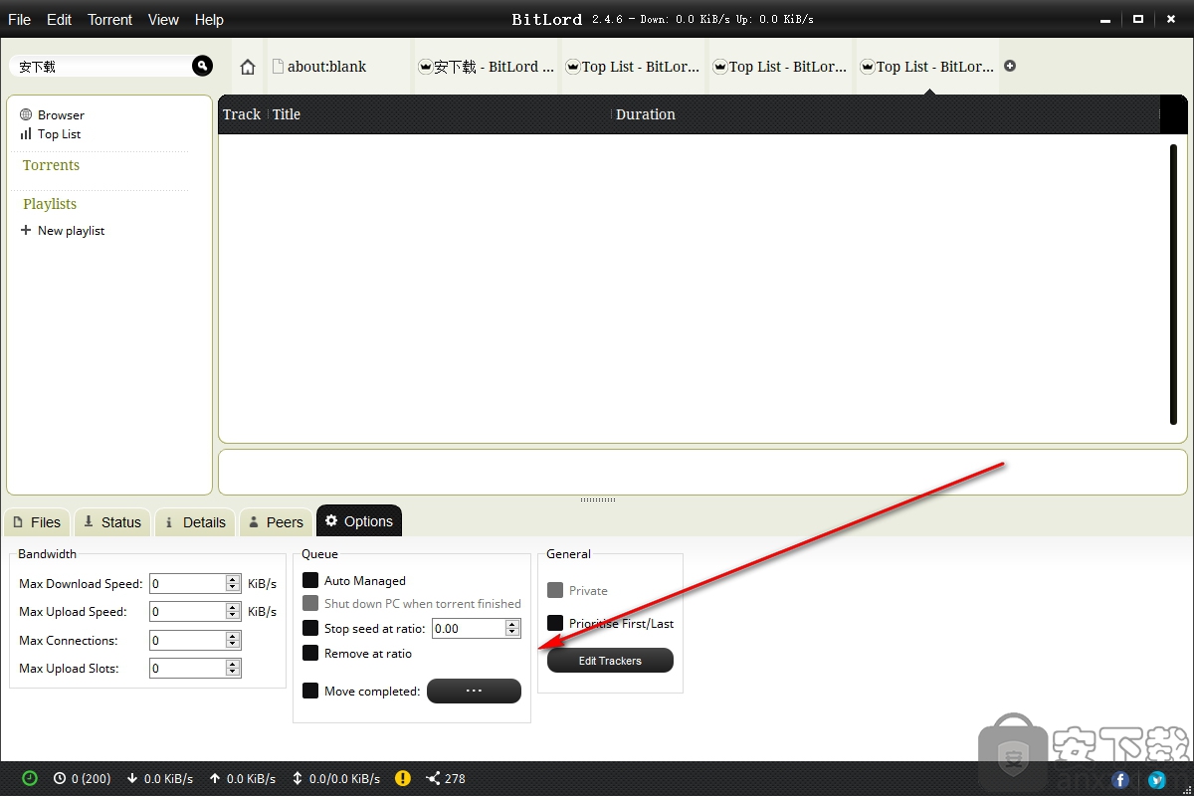Click Max Upload Speed spinner arrows
The image size is (1194, 796).
[x=233, y=611]
